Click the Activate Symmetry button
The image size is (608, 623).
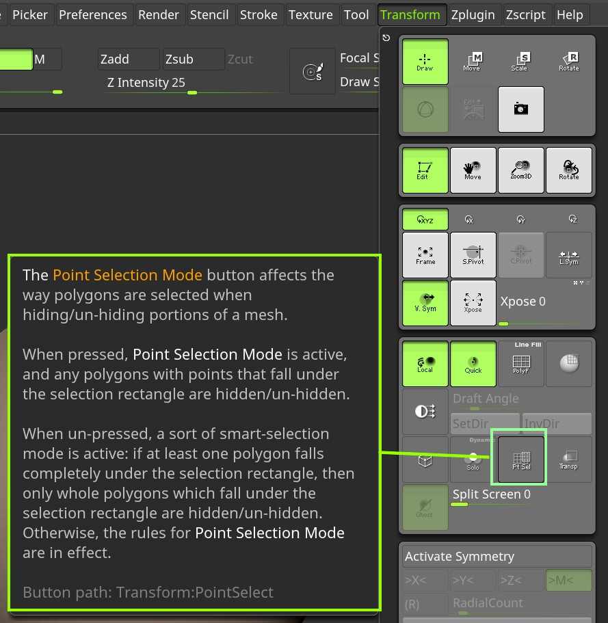coord(497,556)
